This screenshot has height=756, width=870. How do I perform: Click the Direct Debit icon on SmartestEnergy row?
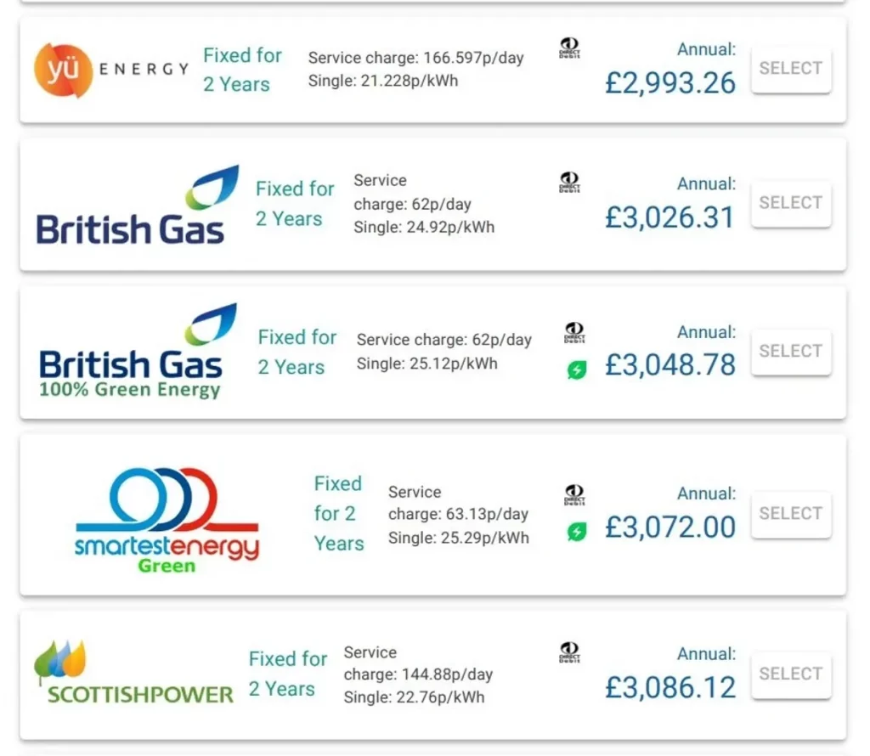[x=574, y=495]
